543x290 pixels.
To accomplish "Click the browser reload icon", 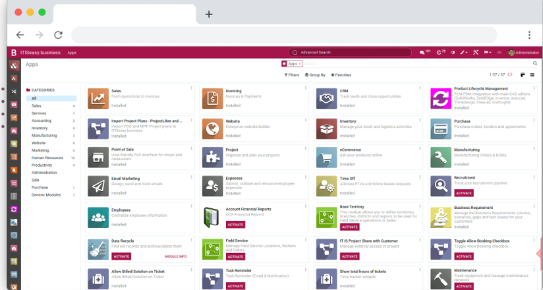I will pos(58,35).
